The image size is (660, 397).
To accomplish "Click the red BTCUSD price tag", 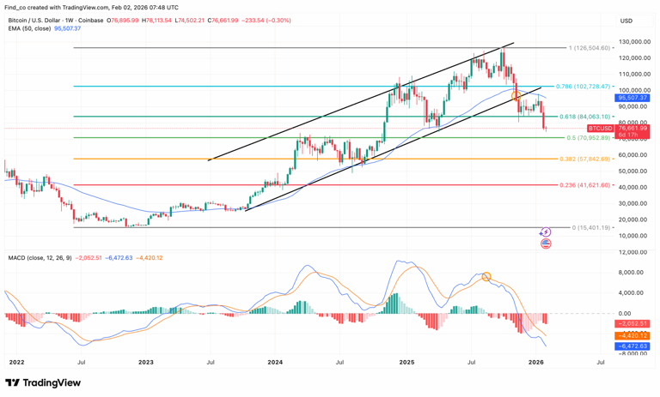I will click(x=600, y=128).
